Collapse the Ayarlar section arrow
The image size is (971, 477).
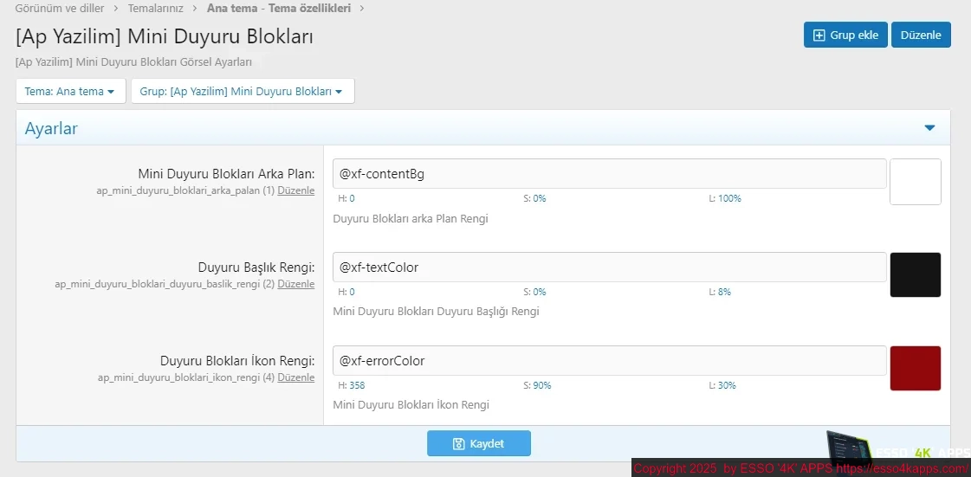pyautogui.click(x=929, y=128)
